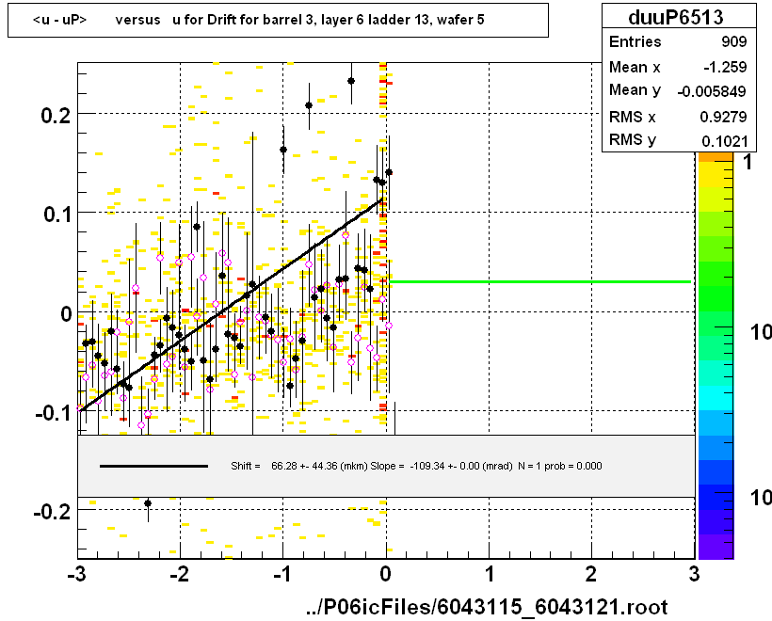The width and height of the screenshot is (772, 621).
Task: Click the bright green segment of the color palette
Action: [716, 297]
